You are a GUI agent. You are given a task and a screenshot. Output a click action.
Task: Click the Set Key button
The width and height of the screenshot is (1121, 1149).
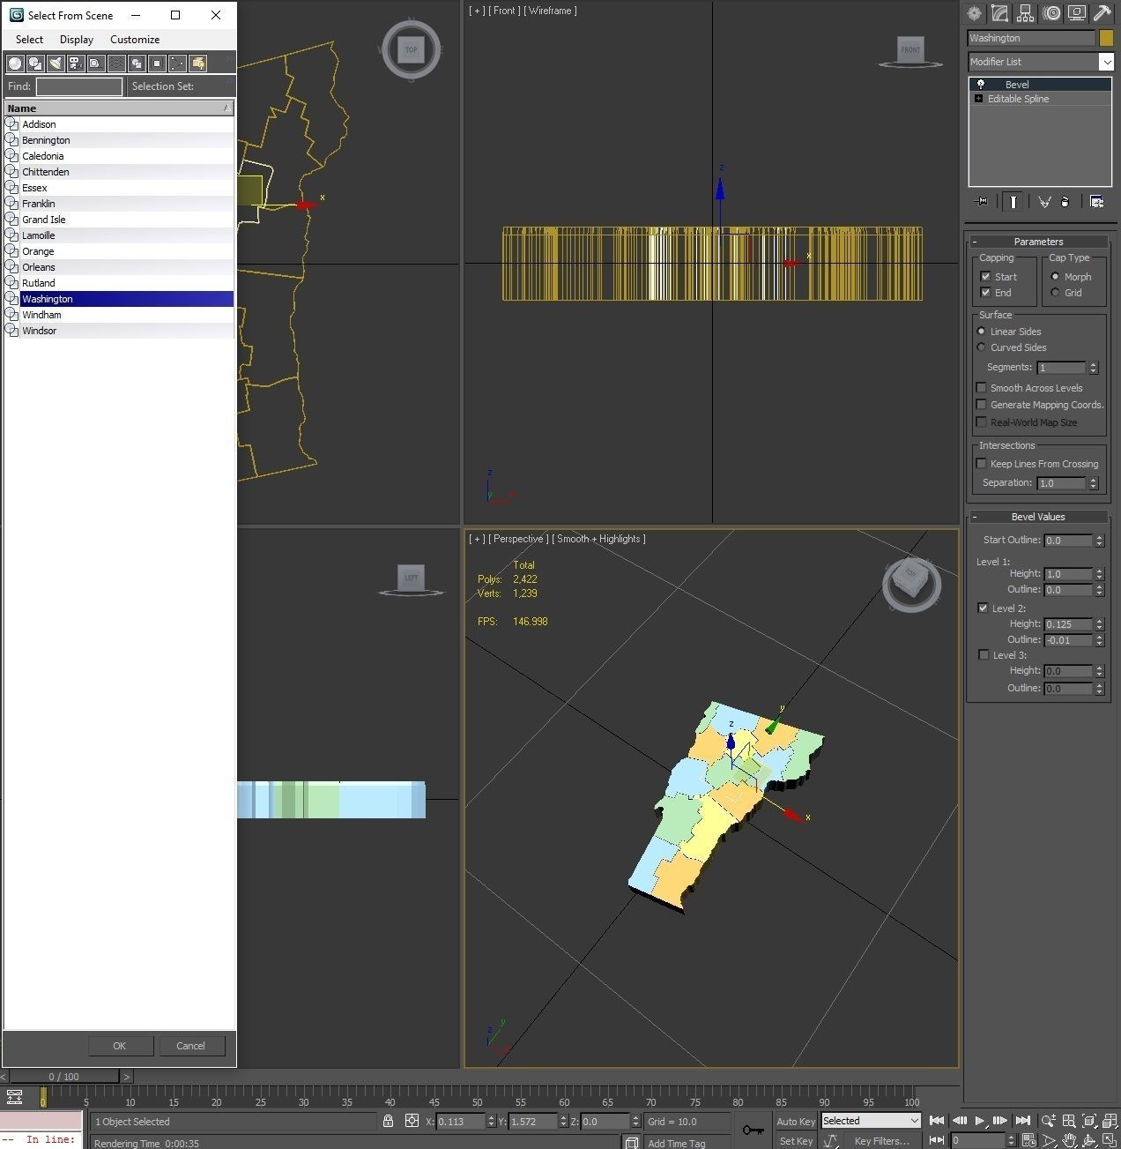pyautogui.click(x=796, y=1141)
